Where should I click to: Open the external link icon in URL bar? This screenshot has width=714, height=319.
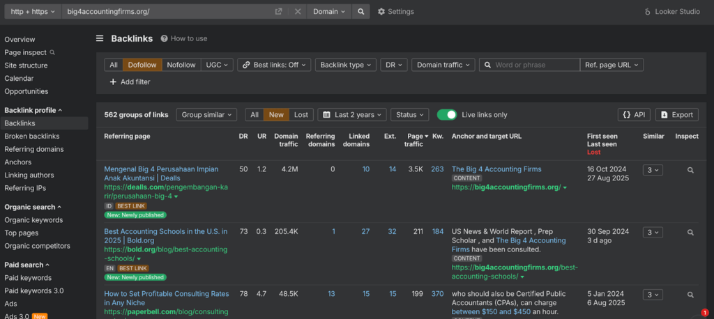click(279, 11)
